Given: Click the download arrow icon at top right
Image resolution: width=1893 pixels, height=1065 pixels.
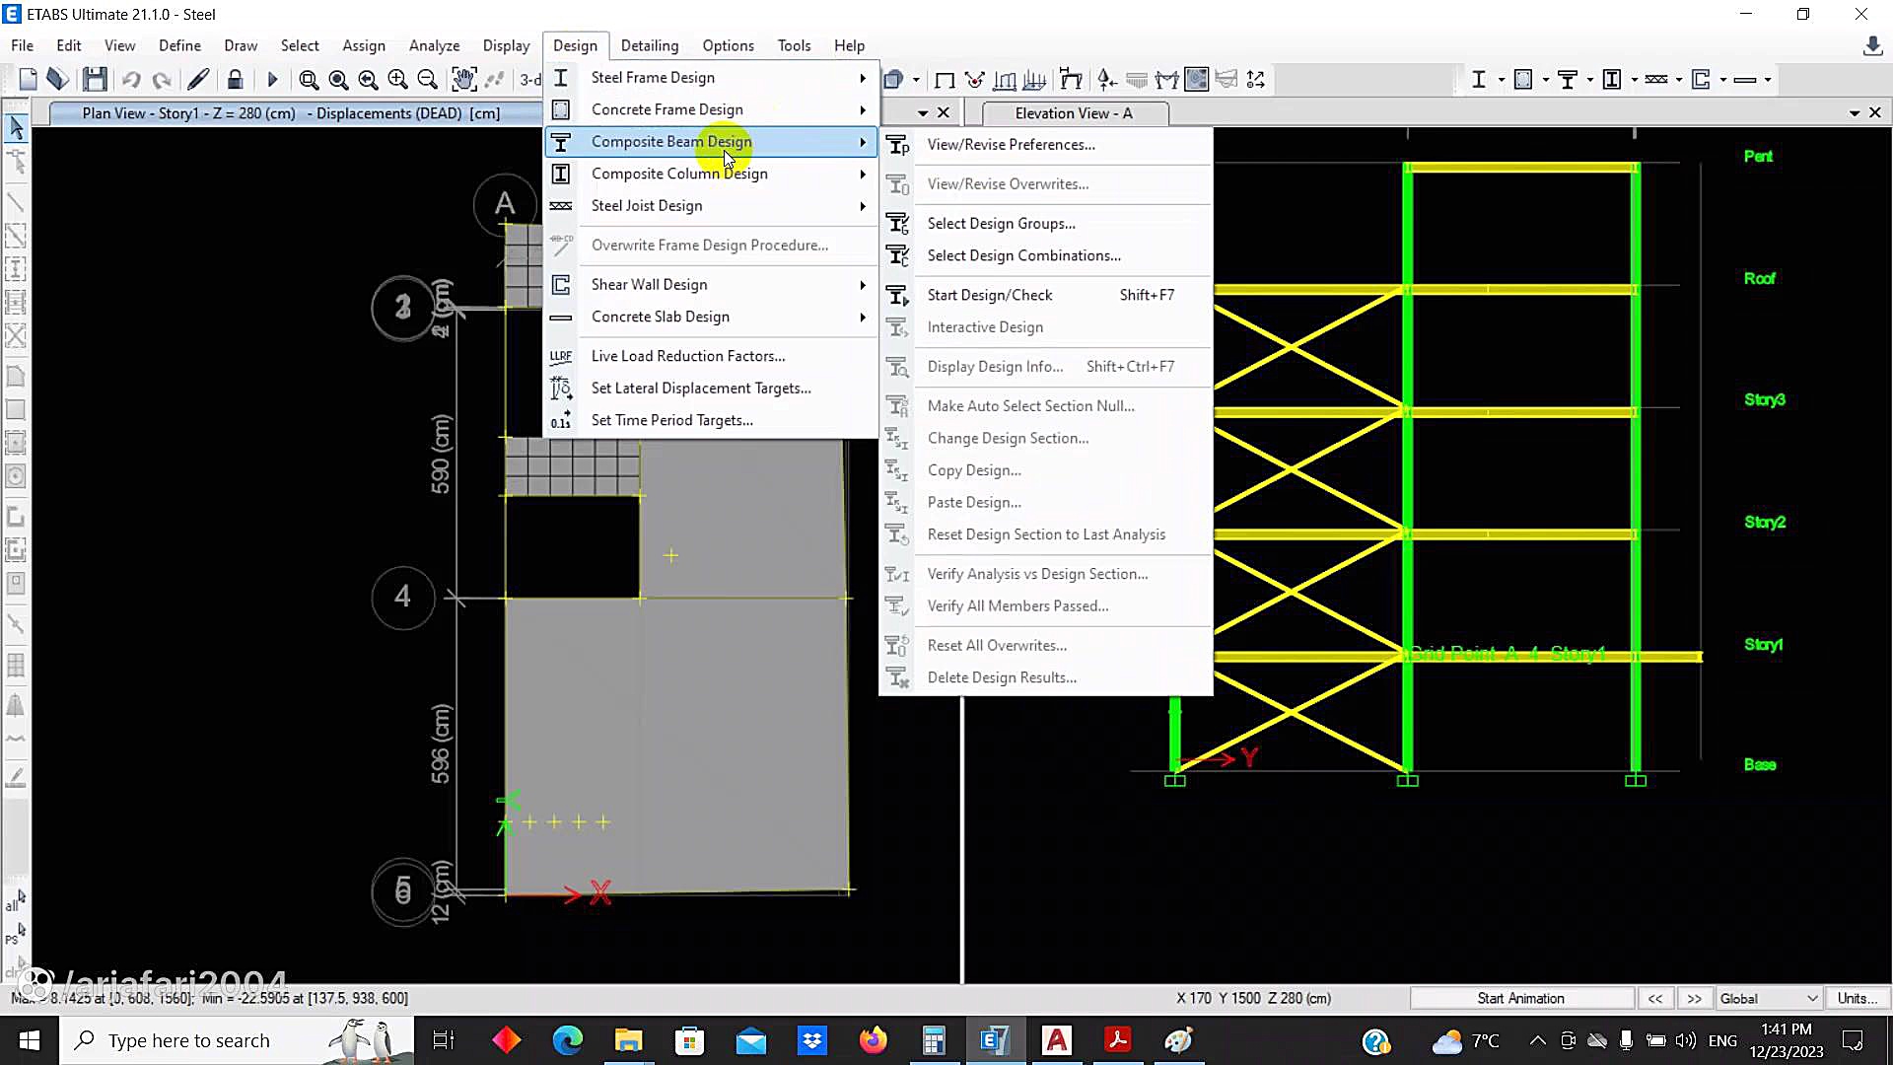Looking at the screenshot, I should click(1872, 45).
